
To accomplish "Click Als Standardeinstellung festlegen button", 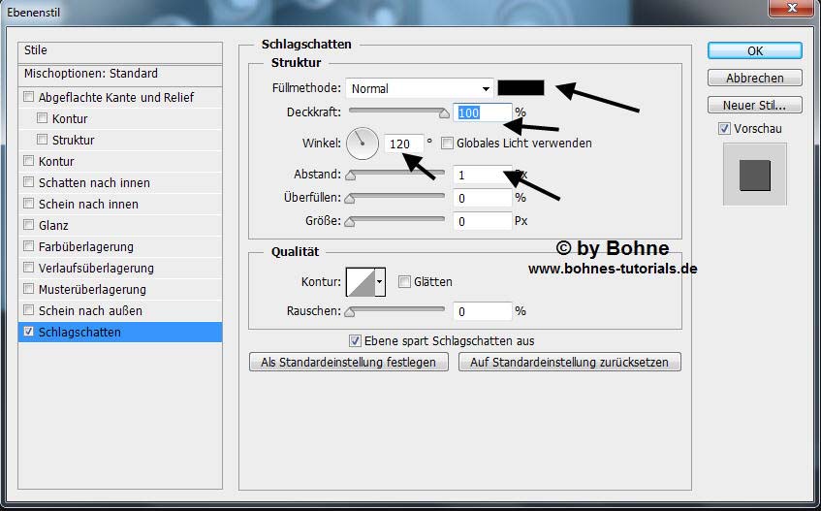I will tap(349, 362).
